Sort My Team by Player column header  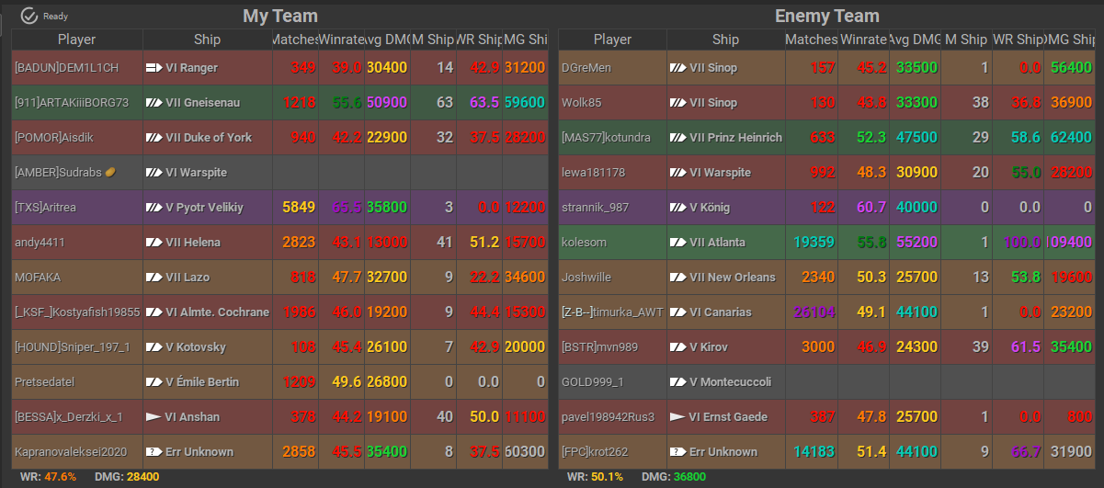(76, 40)
